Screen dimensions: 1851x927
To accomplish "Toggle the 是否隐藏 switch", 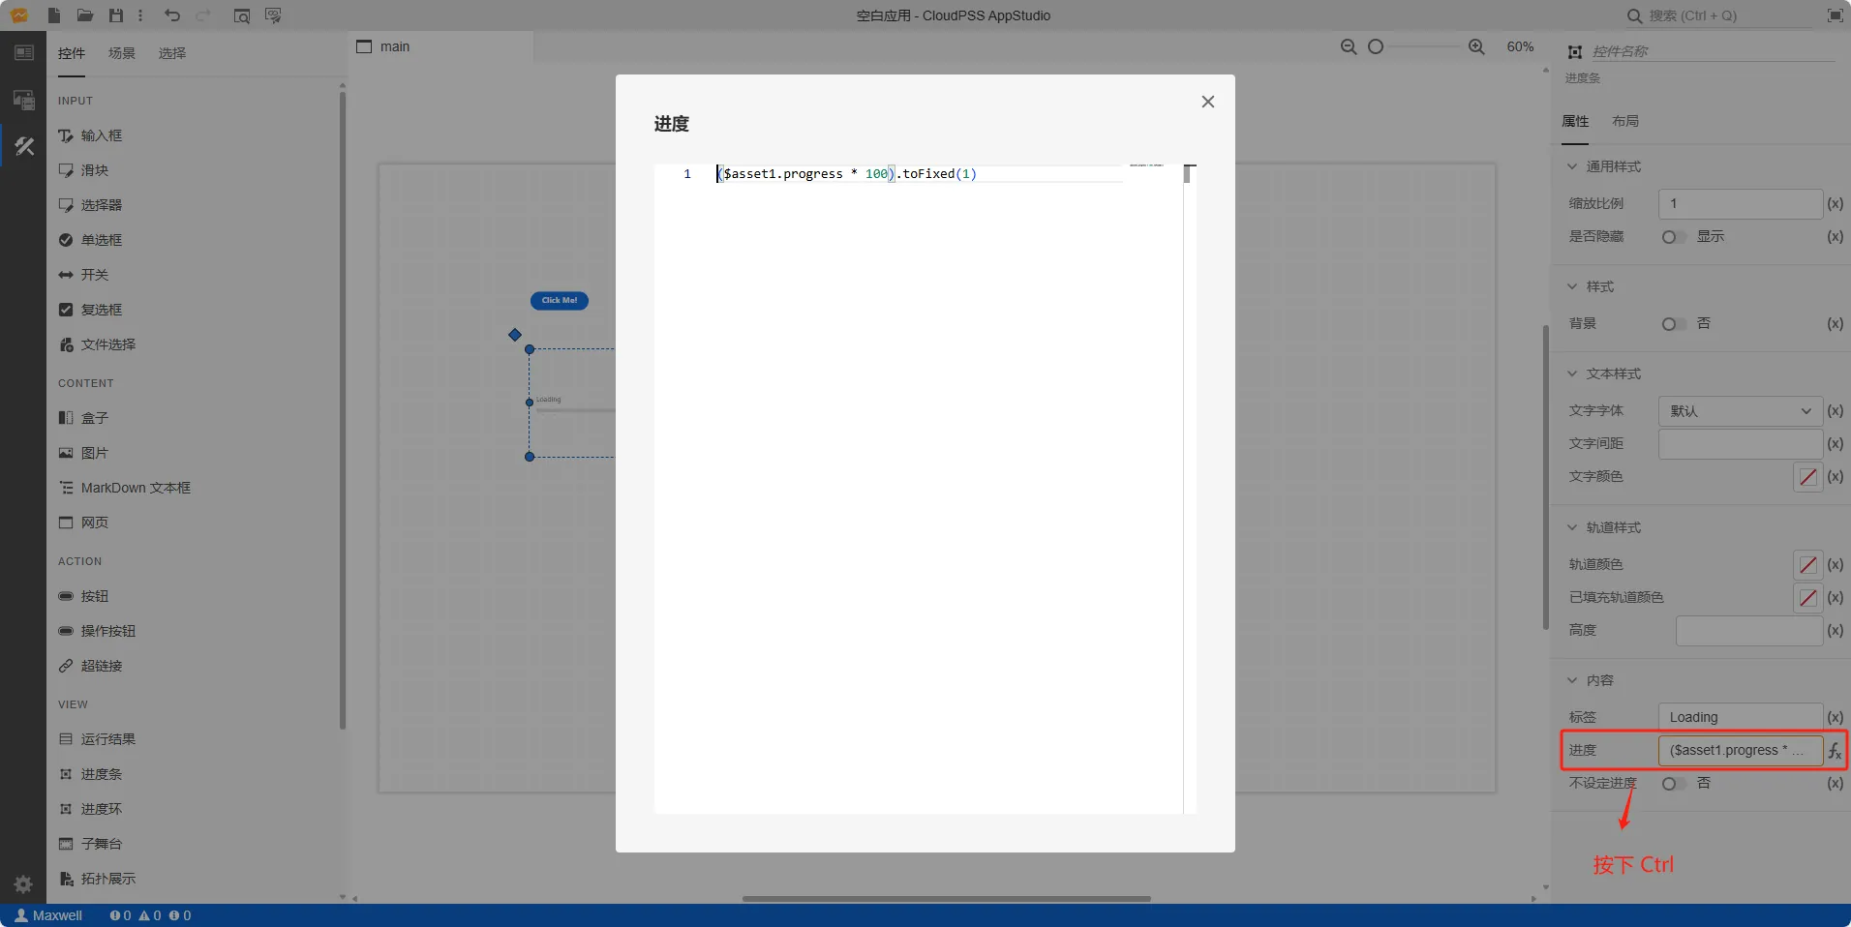I will (1673, 237).
